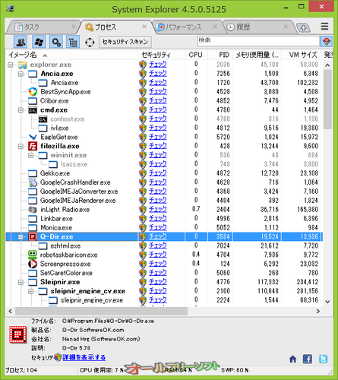Viewport: 338px width, 380px height.
Task: Click horizontal scrollbar right arrow
Action: [x=318, y=312]
